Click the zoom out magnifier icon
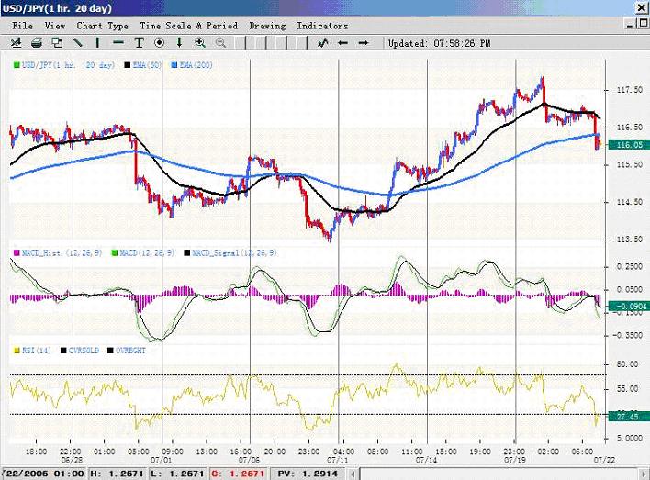Image resolution: width=650 pixels, height=480 pixels. [220, 42]
